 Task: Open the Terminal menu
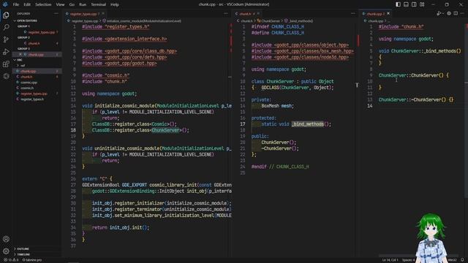pyautogui.click(x=98, y=4)
